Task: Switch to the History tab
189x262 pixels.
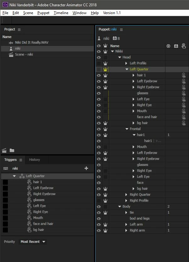Action: tap(35, 160)
